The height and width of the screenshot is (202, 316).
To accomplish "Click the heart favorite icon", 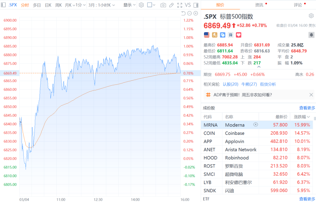I will [238, 35].
